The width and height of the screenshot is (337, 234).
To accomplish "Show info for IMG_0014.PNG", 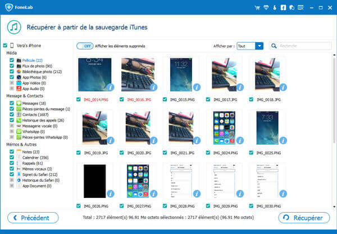I will 111,87.
